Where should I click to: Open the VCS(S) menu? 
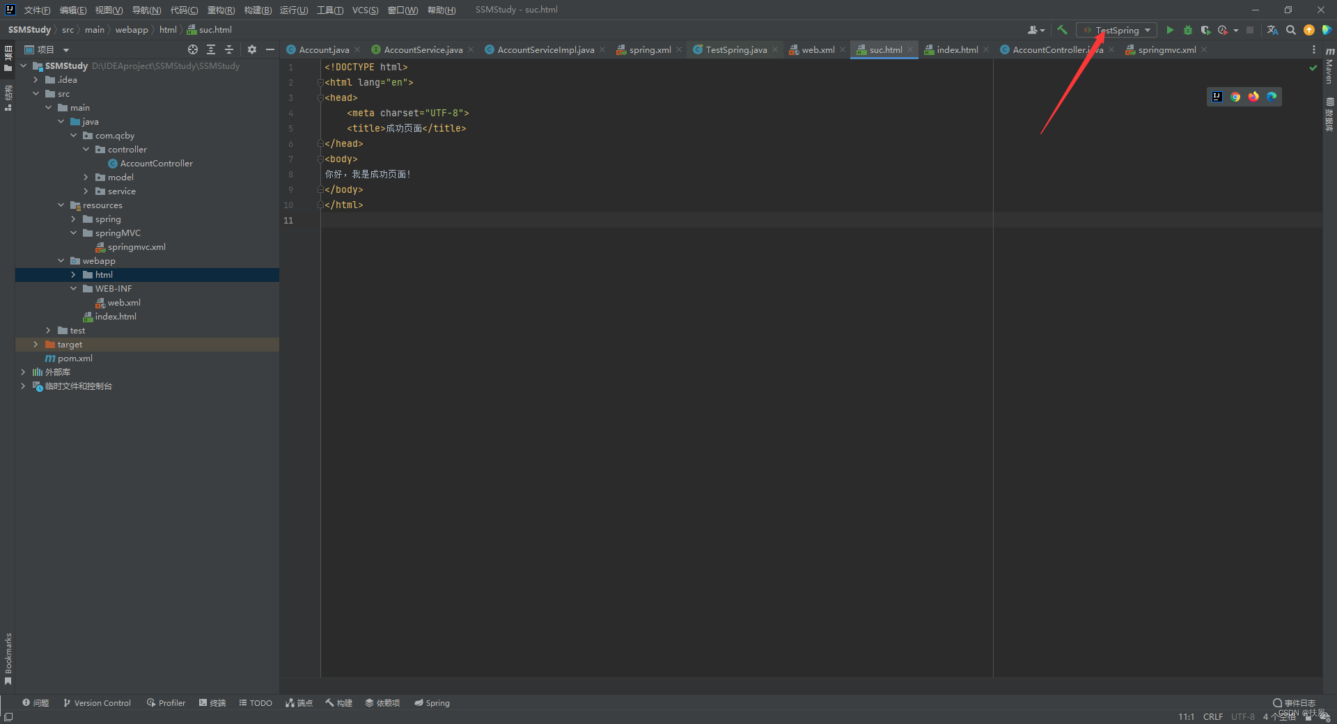pyautogui.click(x=365, y=10)
